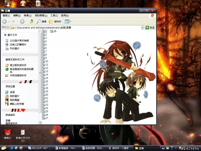Click the 夏娜 folder taskbar button

(x=146, y=148)
